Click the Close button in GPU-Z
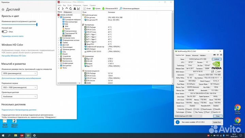 (218, 116)
